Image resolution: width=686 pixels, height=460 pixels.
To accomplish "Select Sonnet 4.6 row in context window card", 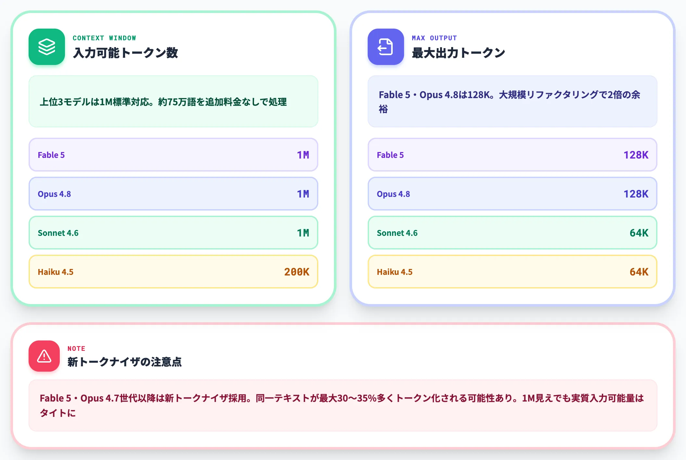I will point(173,233).
